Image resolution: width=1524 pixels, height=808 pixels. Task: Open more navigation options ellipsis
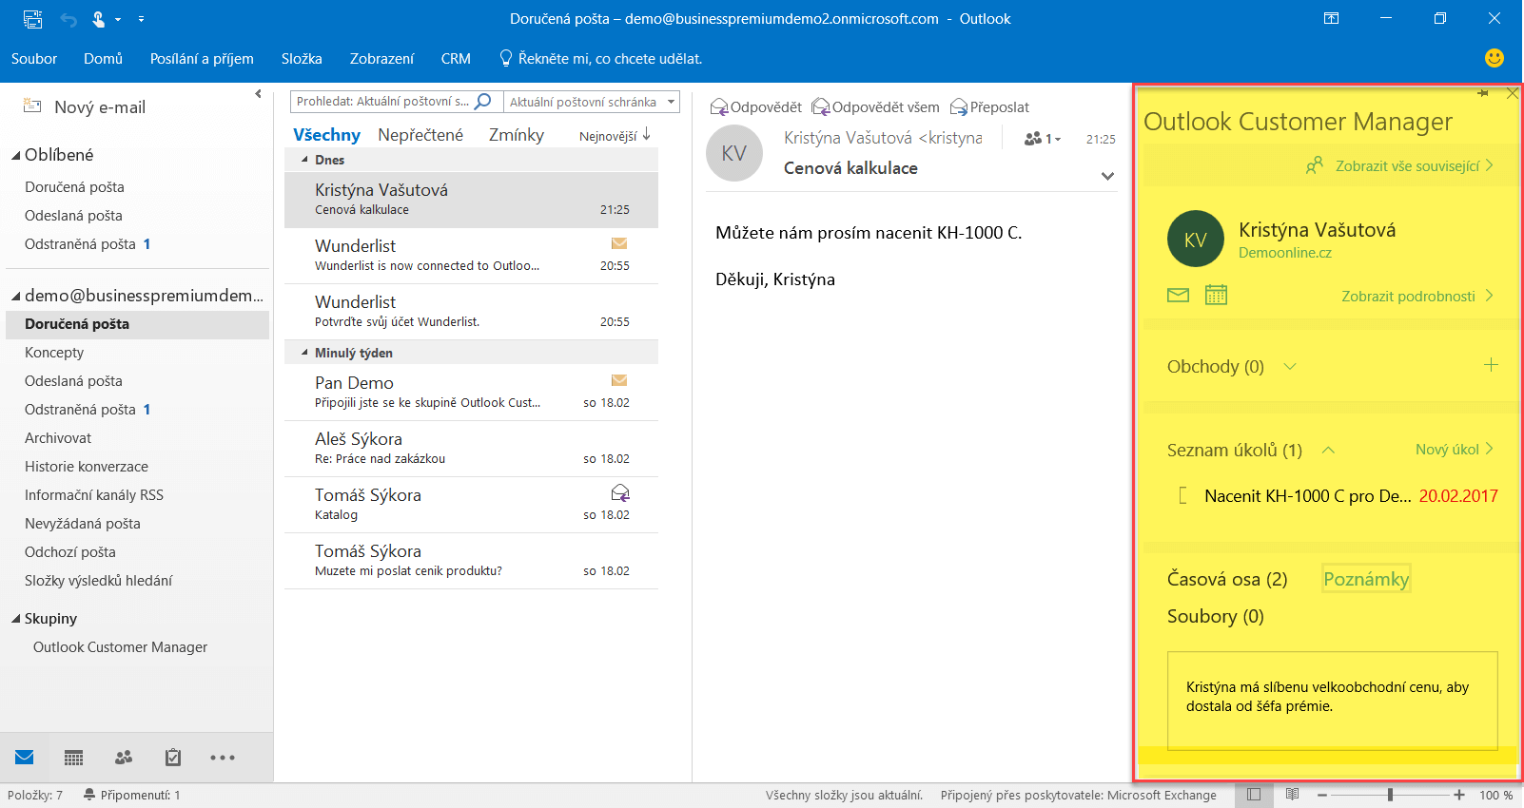[x=223, y=758]
